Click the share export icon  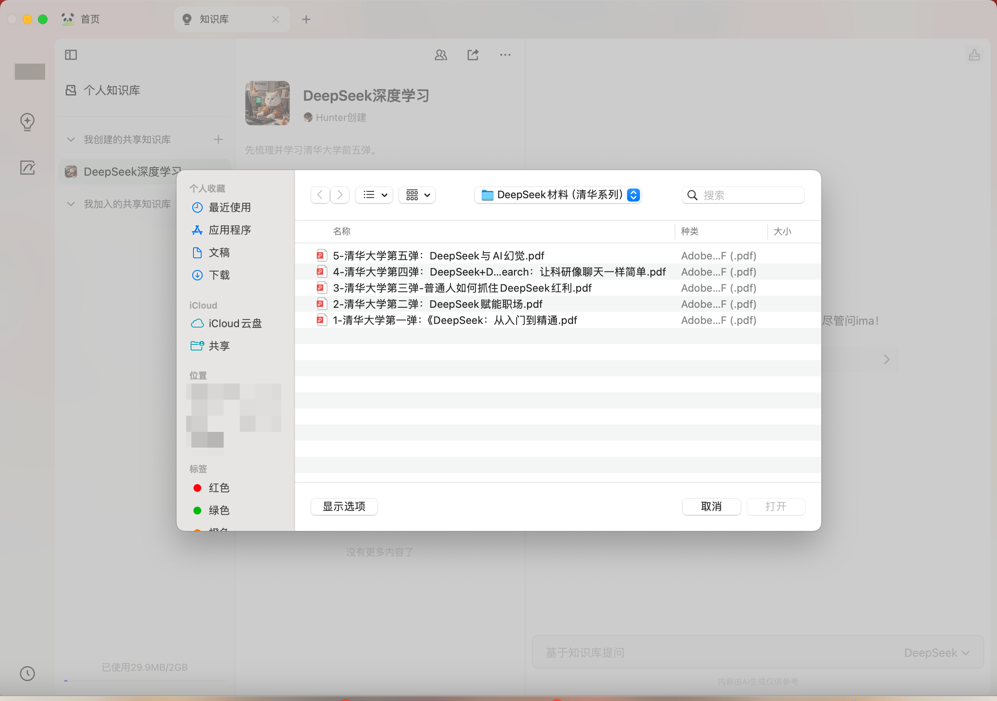click(472, 55)
